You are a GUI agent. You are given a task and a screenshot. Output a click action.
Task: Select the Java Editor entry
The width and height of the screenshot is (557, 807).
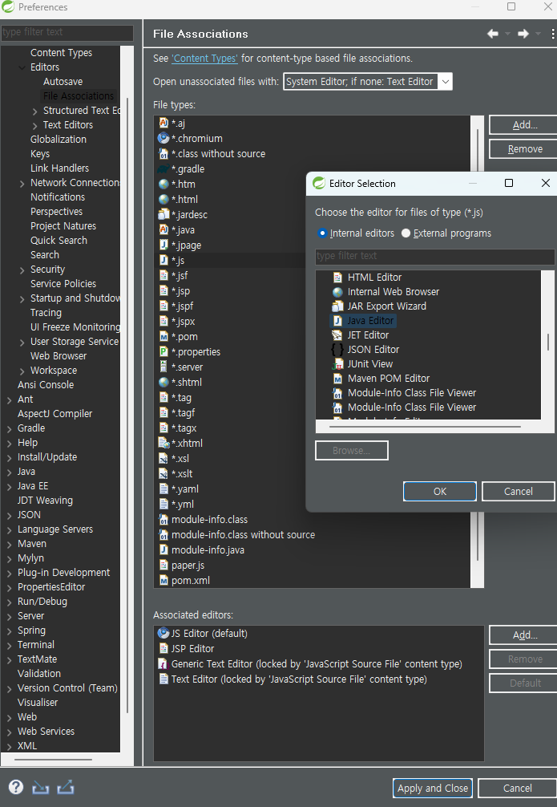click(x=363, y=321)
